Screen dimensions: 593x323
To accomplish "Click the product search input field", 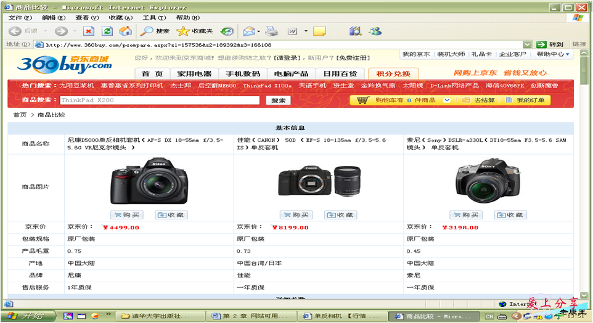I will tap(160, 100).
